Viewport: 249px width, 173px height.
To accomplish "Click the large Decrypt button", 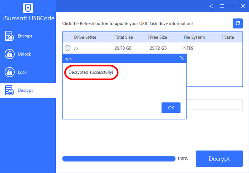I will pyautogui.click(x=219, y=159).
